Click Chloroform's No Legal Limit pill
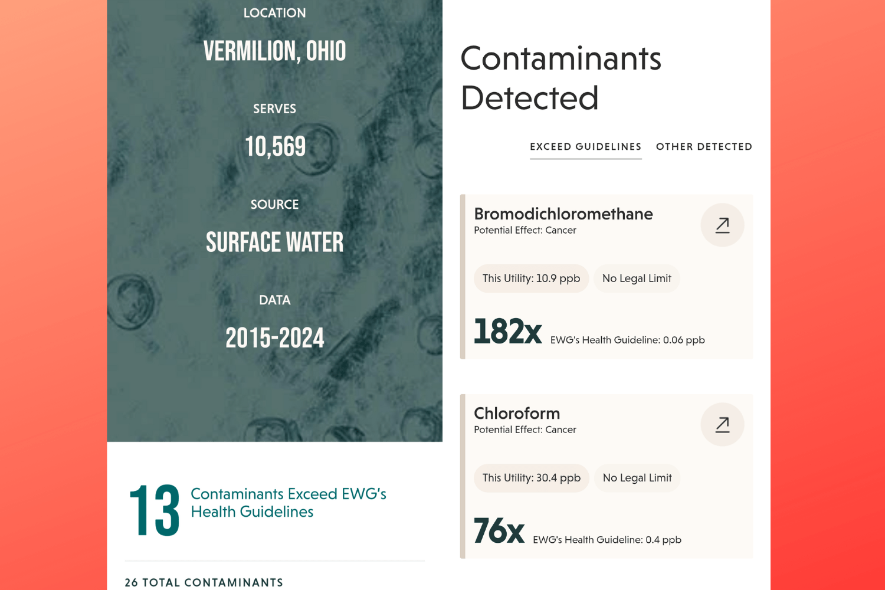Viewport: 885px width, 590px height. (637, 478)
